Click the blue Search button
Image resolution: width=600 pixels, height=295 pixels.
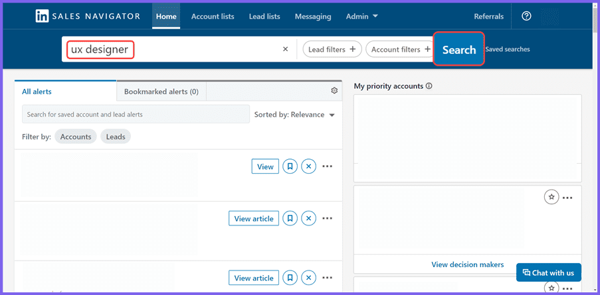(x=458, y=49)
